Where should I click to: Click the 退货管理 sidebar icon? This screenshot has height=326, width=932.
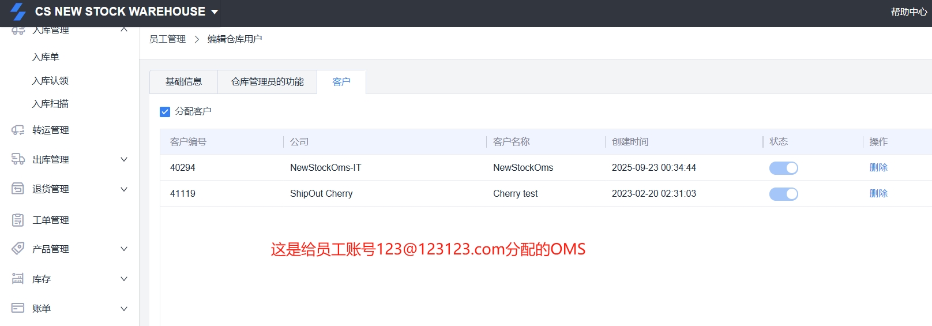pyautogui.click(x=18, y=189)
